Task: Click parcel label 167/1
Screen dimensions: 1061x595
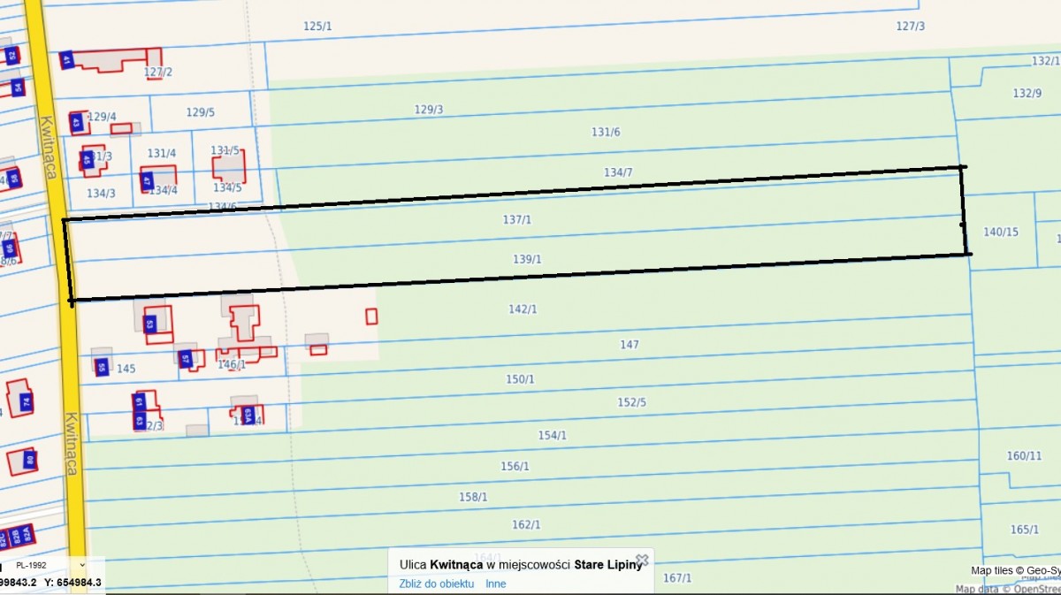Action: (x=676, y=578)
